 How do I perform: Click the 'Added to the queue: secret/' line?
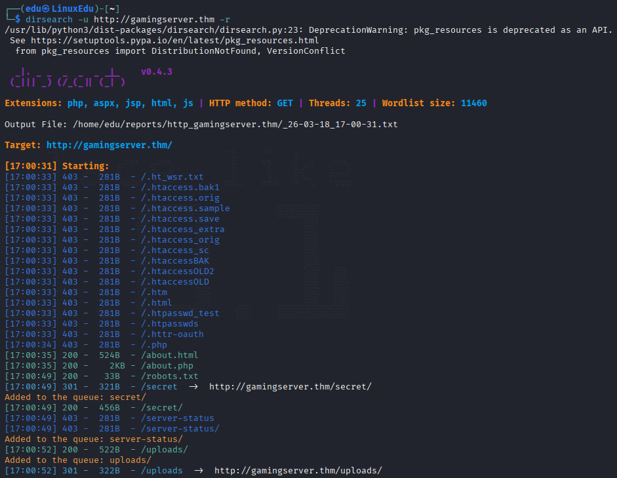[x=75, y=397]
